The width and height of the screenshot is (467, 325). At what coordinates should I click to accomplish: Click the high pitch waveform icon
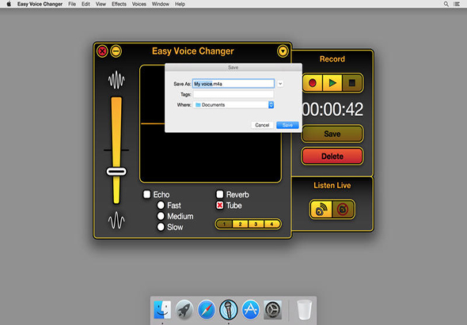pyautogui.click(x=116, y=80)
